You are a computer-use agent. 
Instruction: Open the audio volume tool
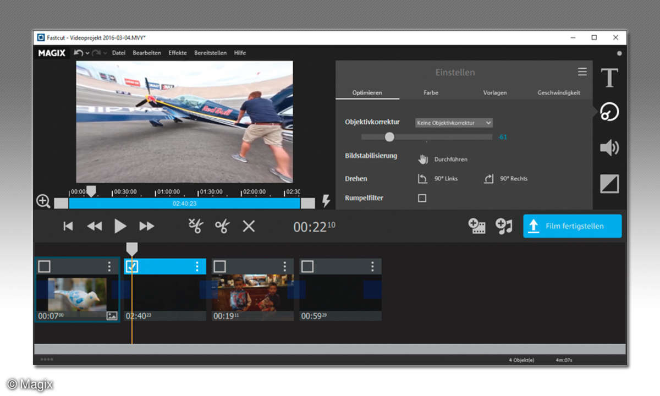click(609, 147)
